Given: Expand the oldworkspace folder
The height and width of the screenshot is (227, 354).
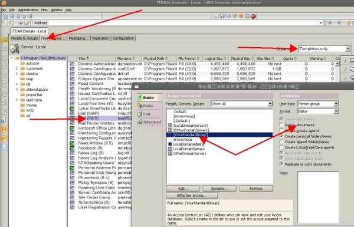Looking at the screenshot, I should tap(17, 90).
